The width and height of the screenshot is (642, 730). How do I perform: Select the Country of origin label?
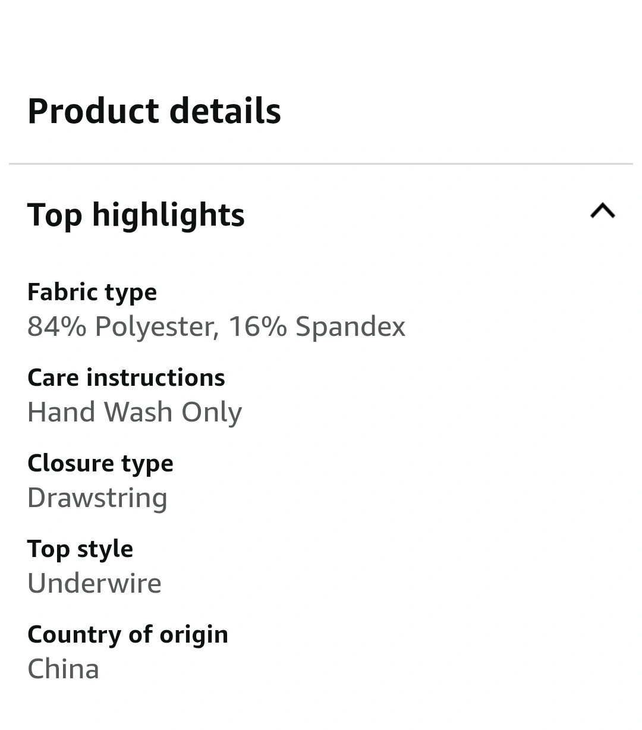128,634
